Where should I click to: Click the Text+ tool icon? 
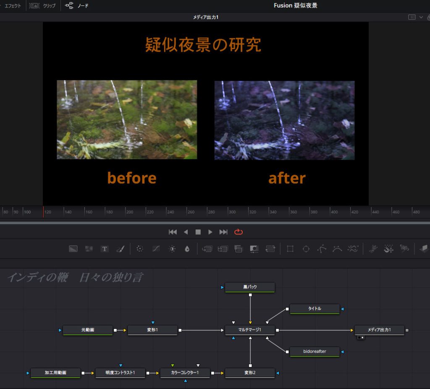105,249
